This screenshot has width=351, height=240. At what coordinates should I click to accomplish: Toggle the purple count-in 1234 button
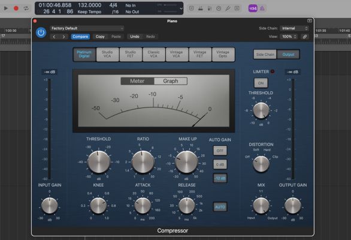pyautogui.click(x=253, y=8)
